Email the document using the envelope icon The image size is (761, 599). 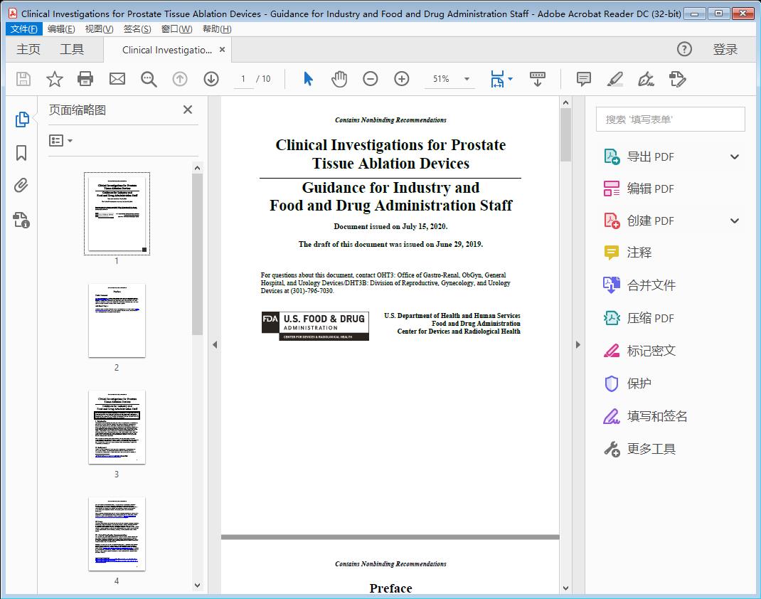coord(117,79)
